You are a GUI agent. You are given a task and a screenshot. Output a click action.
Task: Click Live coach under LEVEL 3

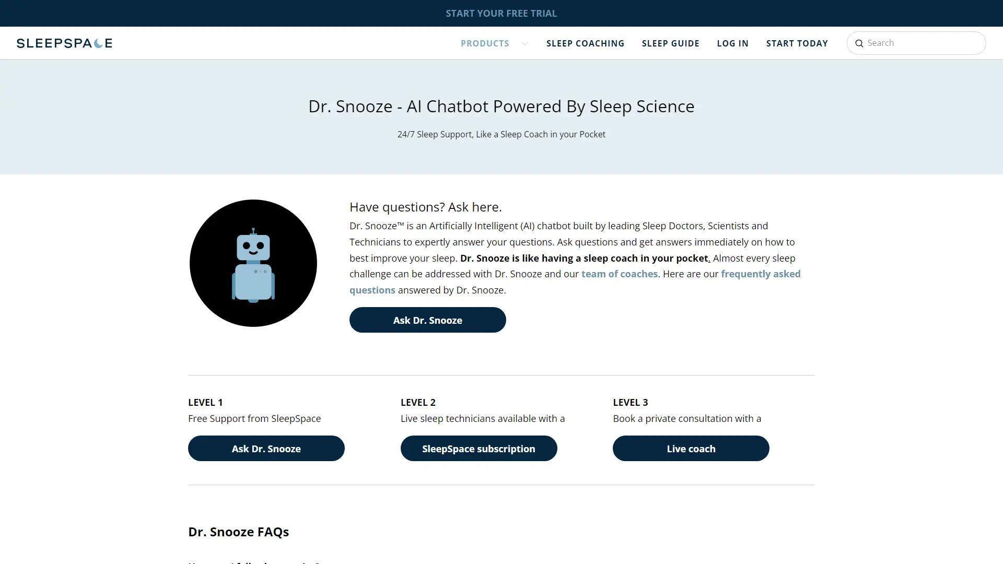coord(691,448)
